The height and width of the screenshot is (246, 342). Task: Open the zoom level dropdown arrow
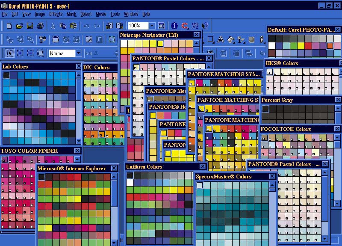point(152,26)
